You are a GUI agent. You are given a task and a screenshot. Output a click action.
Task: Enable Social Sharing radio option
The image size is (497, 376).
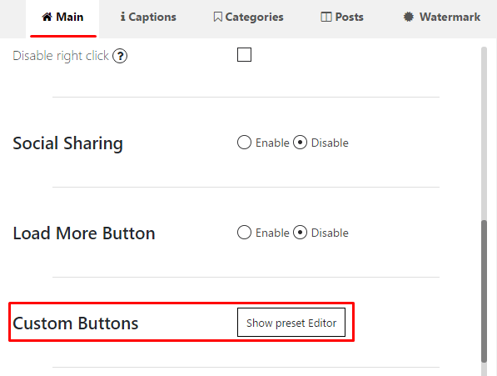[244, 143]
